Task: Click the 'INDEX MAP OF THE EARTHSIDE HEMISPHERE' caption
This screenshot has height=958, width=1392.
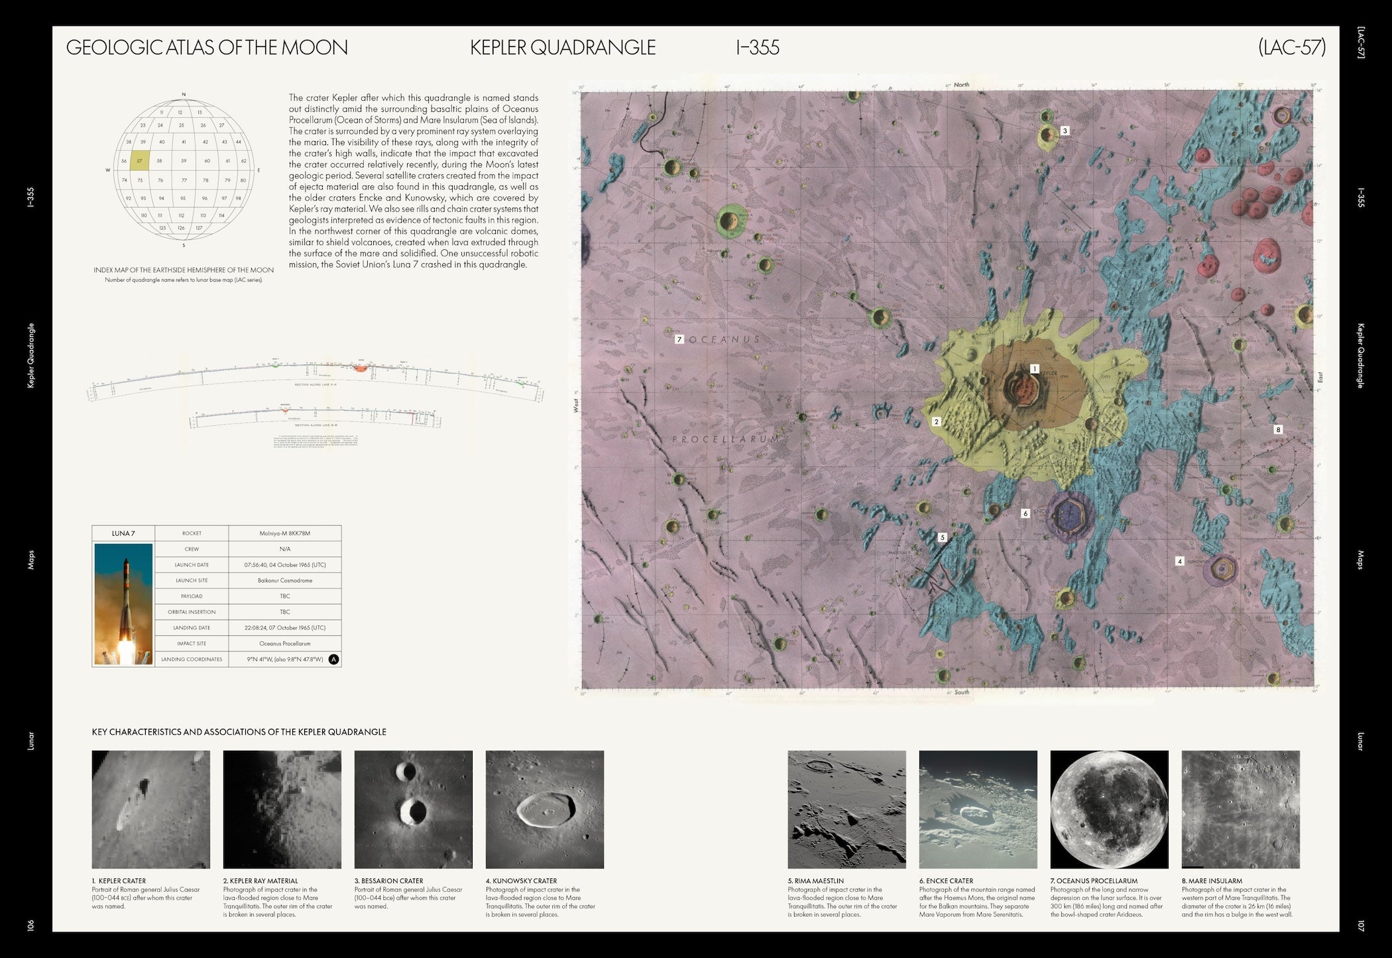Action: (x=184, y=270)
